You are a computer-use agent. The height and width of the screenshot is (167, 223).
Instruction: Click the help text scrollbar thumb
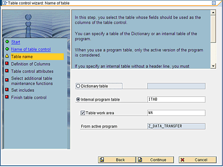click(213, 29)
